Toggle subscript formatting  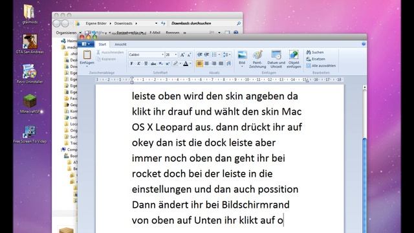(160, 63)
